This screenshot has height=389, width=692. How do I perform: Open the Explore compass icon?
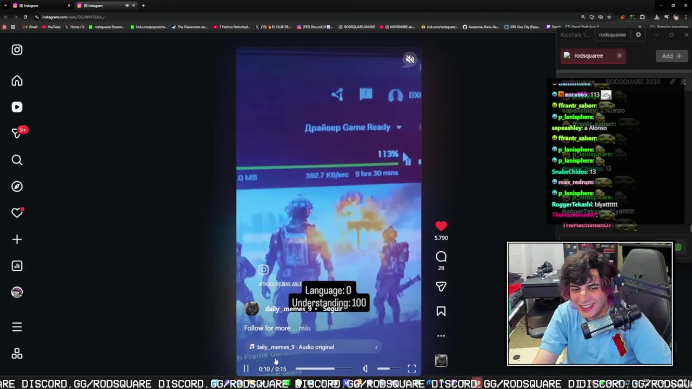point(17,186)
